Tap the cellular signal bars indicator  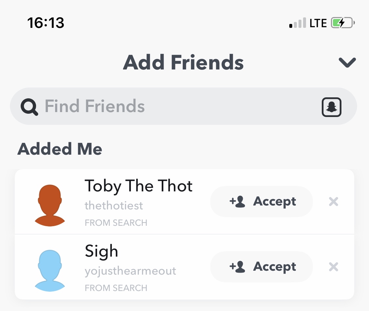tap(298, 24)
